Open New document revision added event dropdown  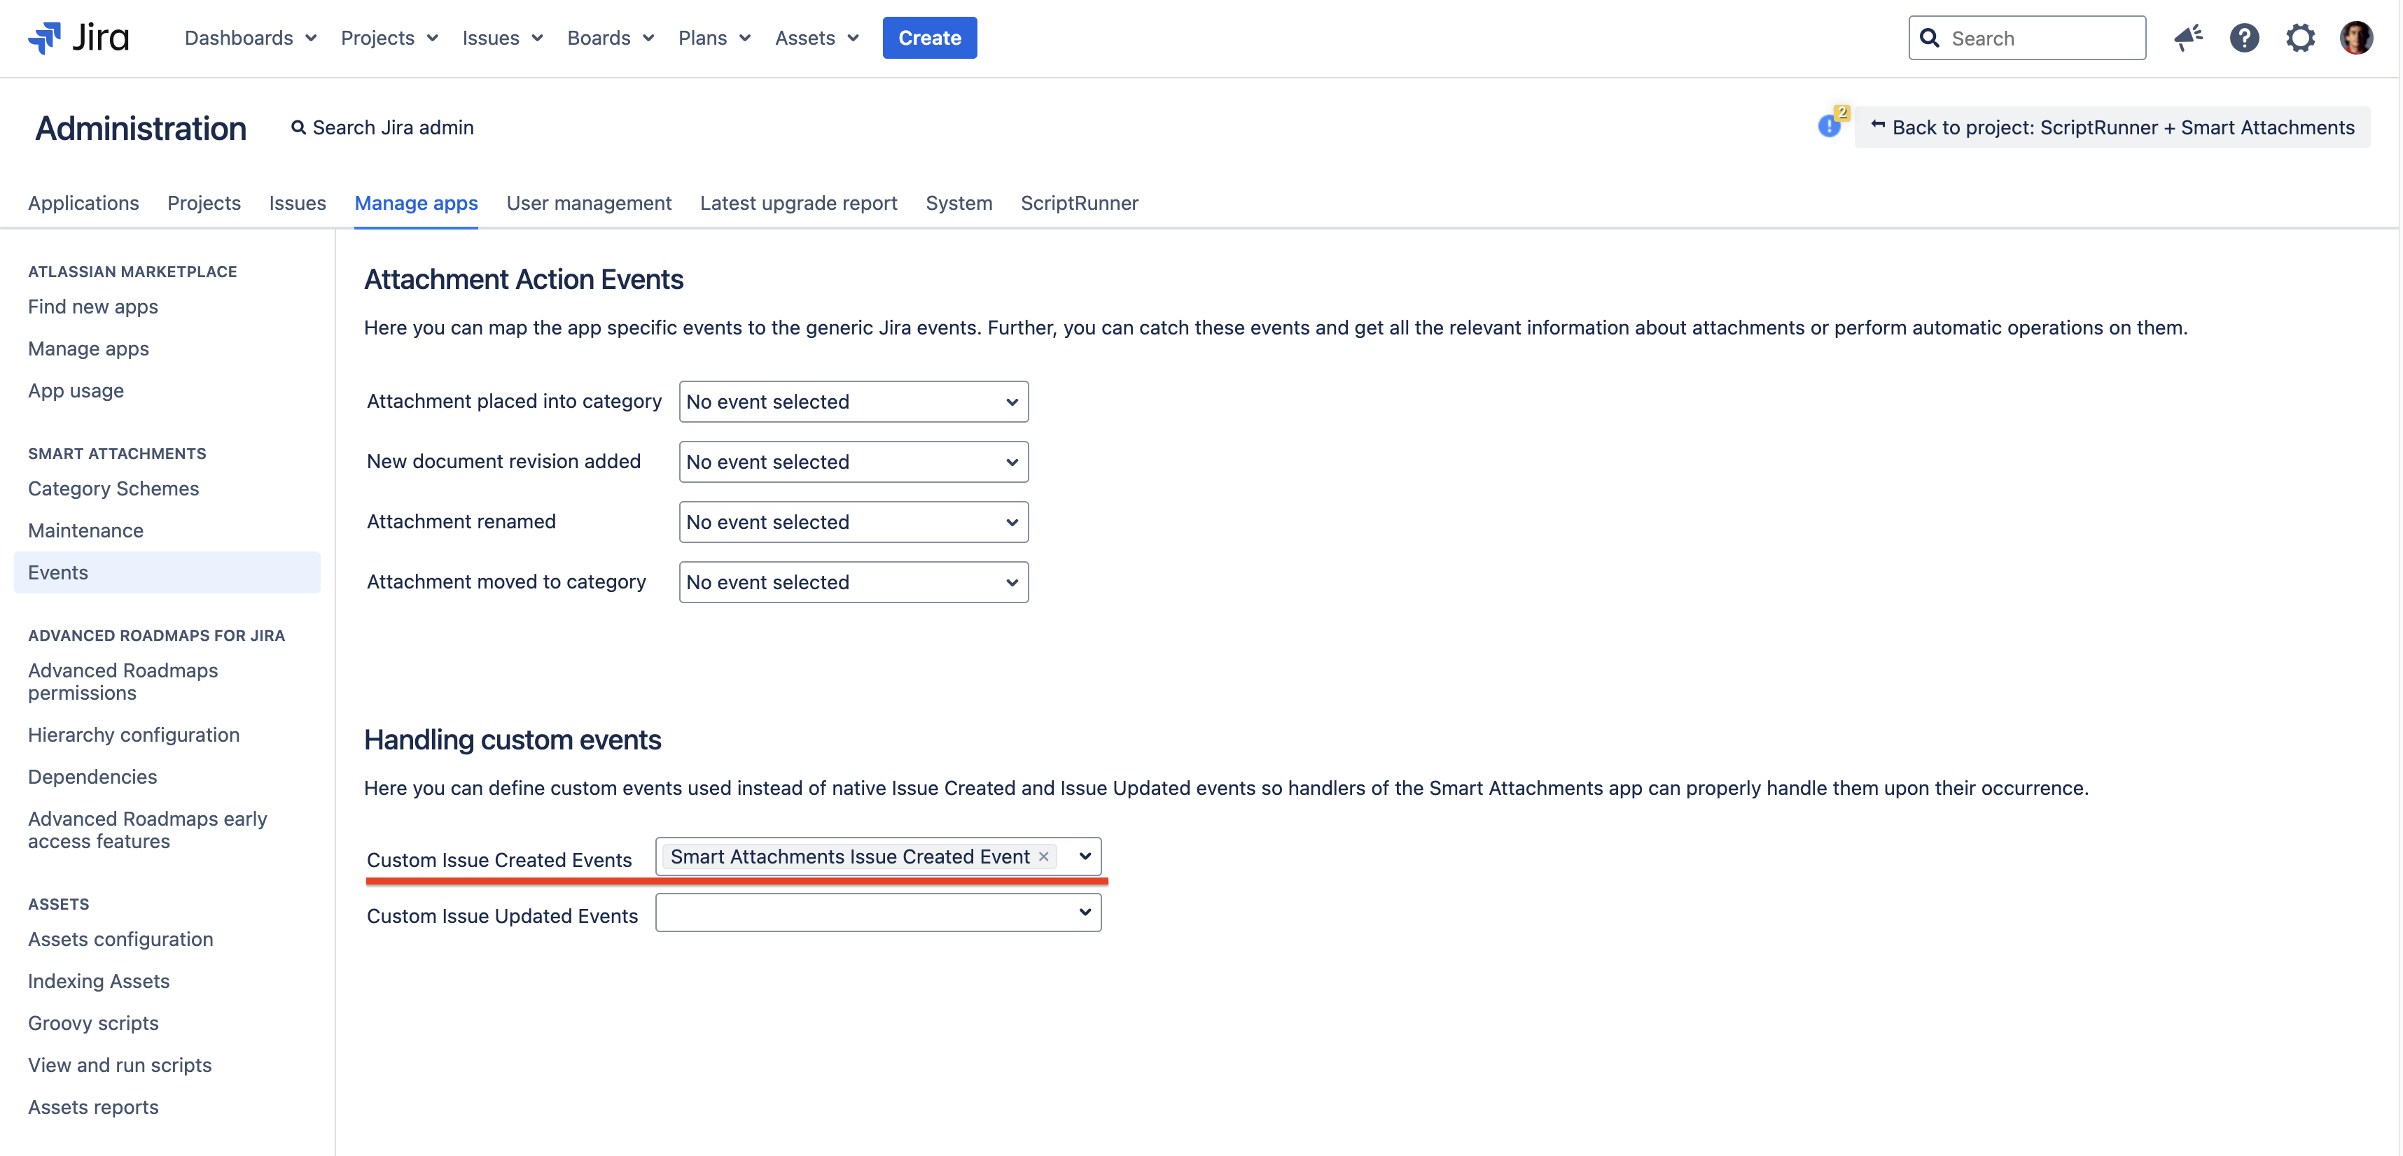(x=854, y=461)
